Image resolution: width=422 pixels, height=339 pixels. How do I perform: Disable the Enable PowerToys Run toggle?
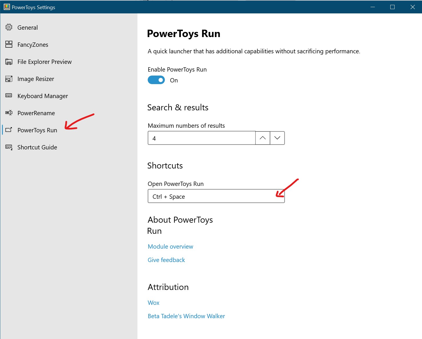(x=156, y=80)
